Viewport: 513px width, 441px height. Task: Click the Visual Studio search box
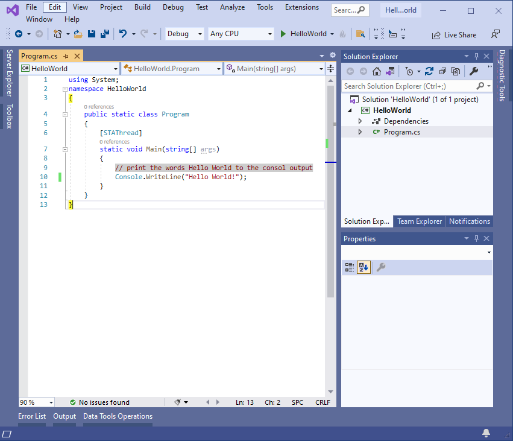pyautogui.click(x=350, y=10)
